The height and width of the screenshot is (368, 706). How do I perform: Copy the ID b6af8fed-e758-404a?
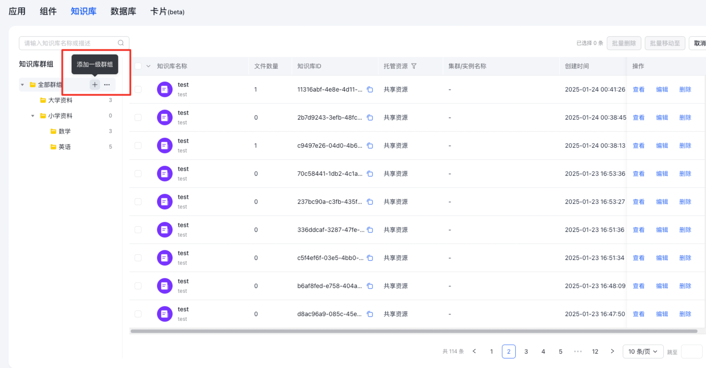point(370,286)
